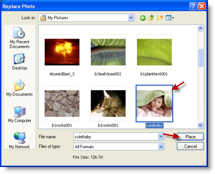The height and width of the screenshot is (174, 215).
Task: Open the View menu icon
Action: [170, 18]
